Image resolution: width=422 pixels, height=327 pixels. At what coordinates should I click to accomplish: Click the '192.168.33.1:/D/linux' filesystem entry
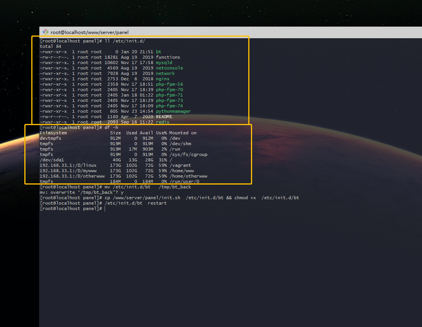(x=68, y=165)
